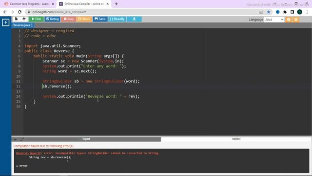Click the comment '// code = edoc'
This screenshot has width=312, height=176.
point(40,36)
